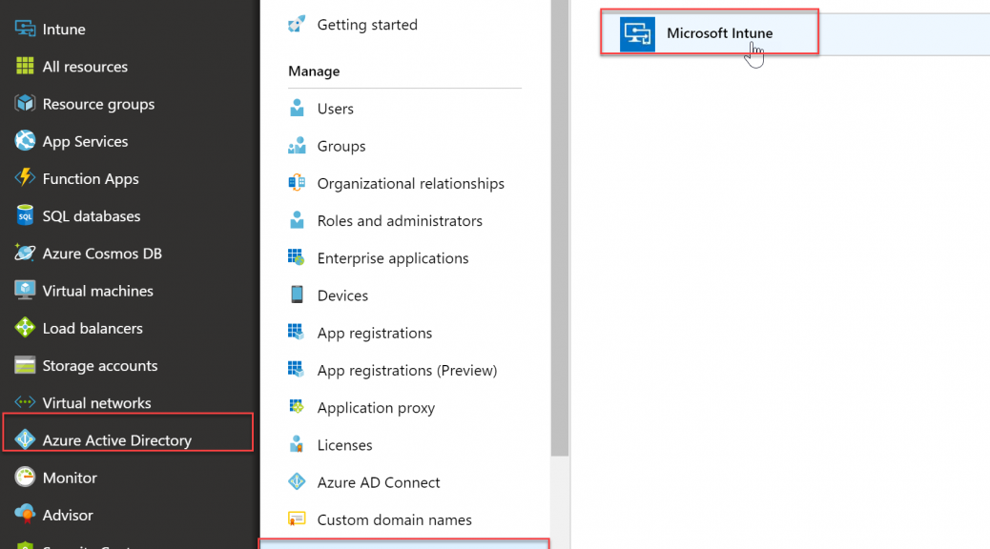Click the Devices phone icon
Viewport: 990px width, 549px height.
tap(297, 295)
